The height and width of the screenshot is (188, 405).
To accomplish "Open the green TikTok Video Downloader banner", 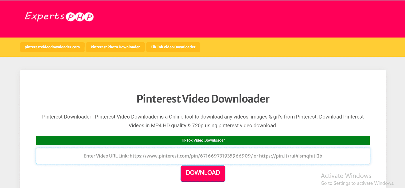I will pyautogui.click(x=203, y=140).
